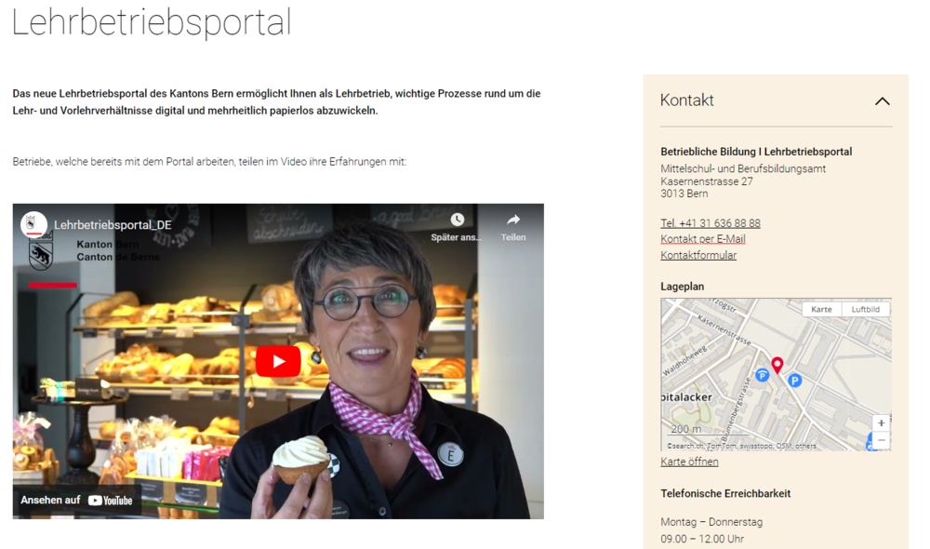Click the Lehrbetriebsportal_DE video title
The height and width of the screenshot is (549, 930).
coord(113,225)
